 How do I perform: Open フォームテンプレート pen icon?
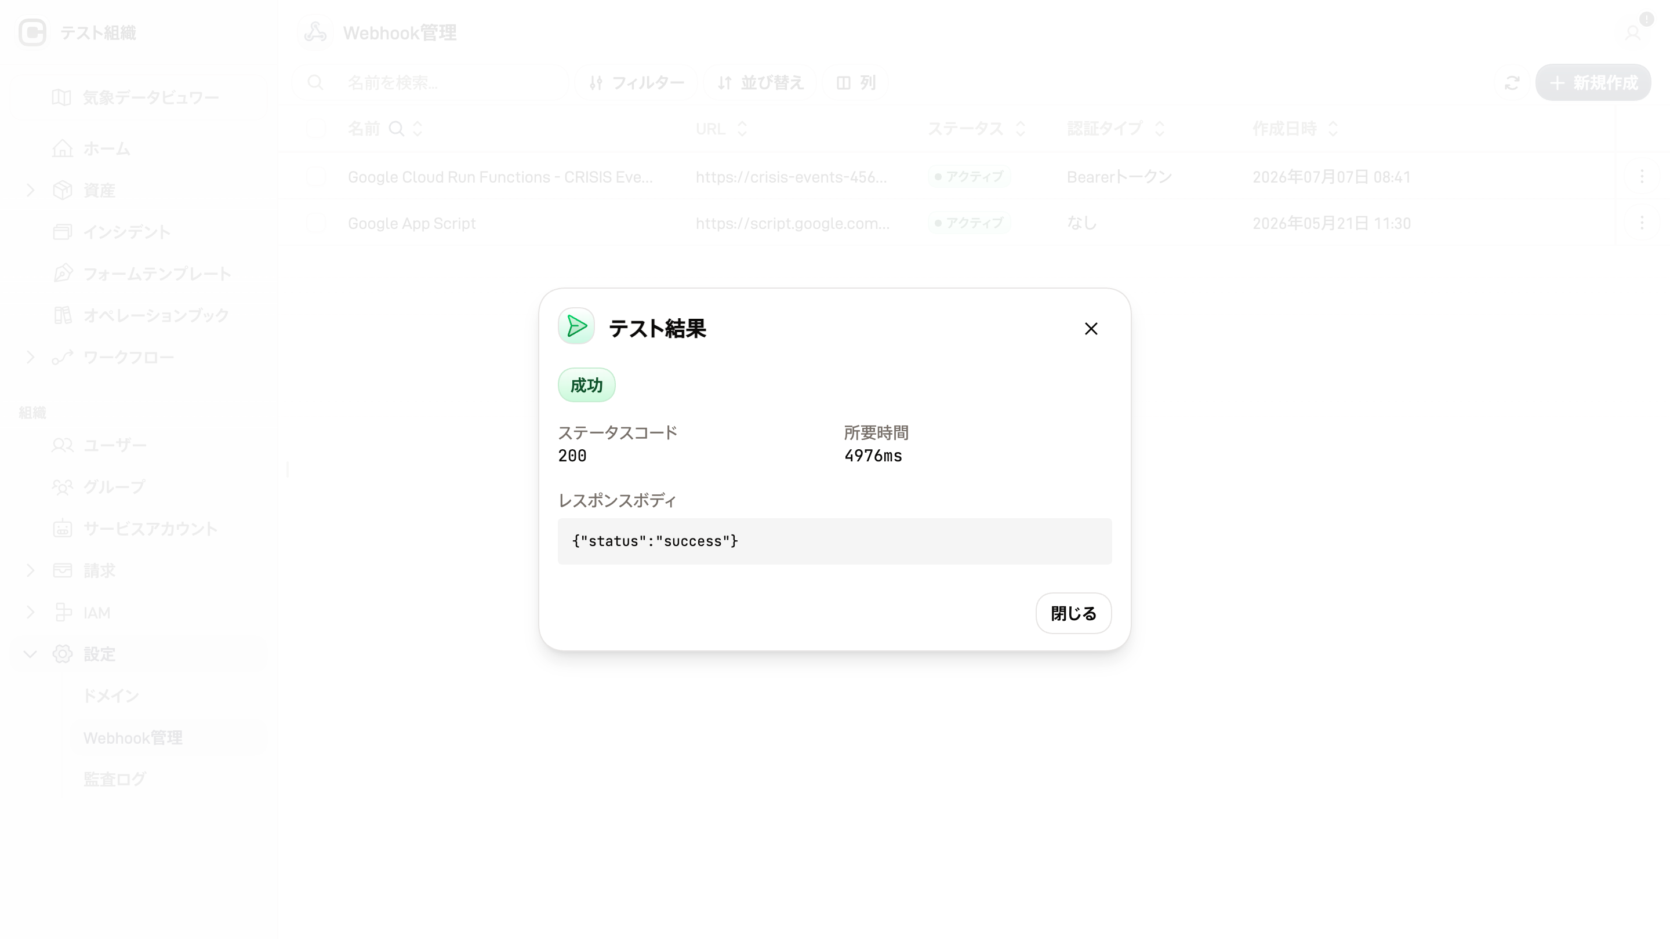[62, 274]
